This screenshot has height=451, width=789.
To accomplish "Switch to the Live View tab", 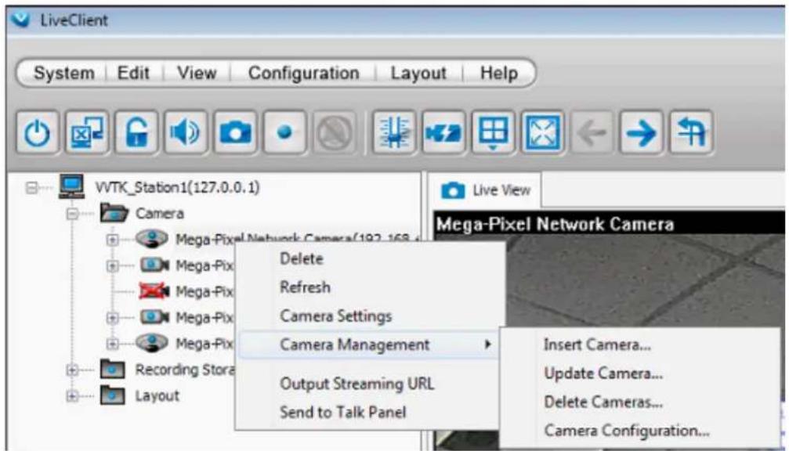I will point(486,190).
